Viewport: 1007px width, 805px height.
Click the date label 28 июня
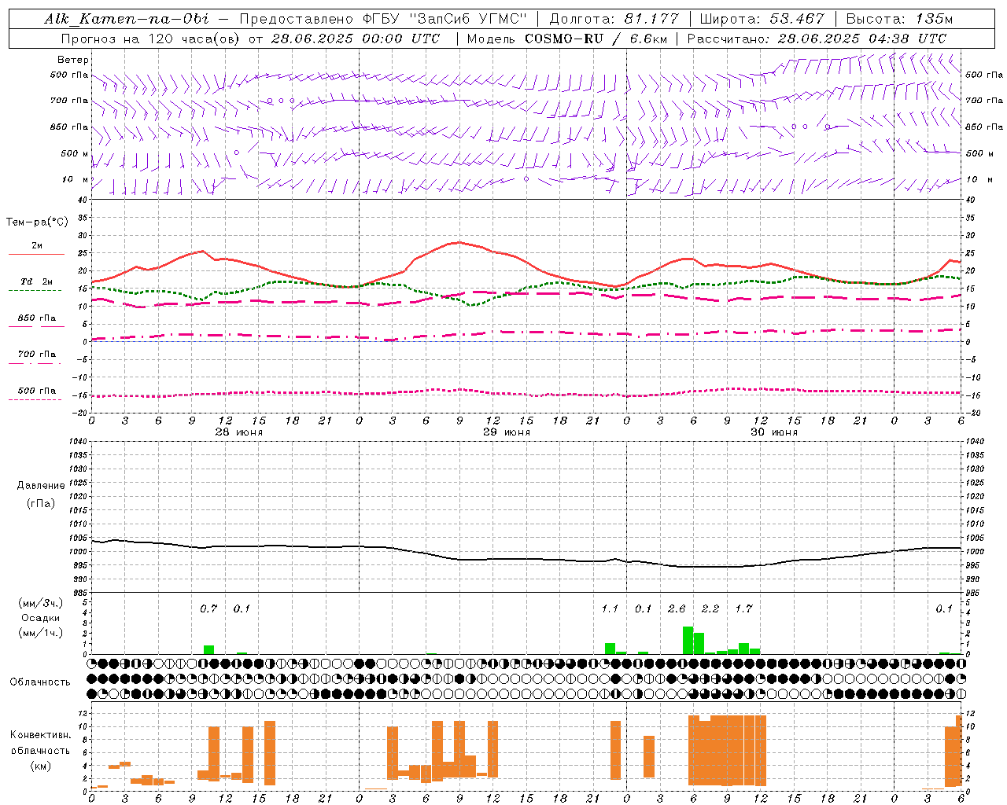coord(238,432)
